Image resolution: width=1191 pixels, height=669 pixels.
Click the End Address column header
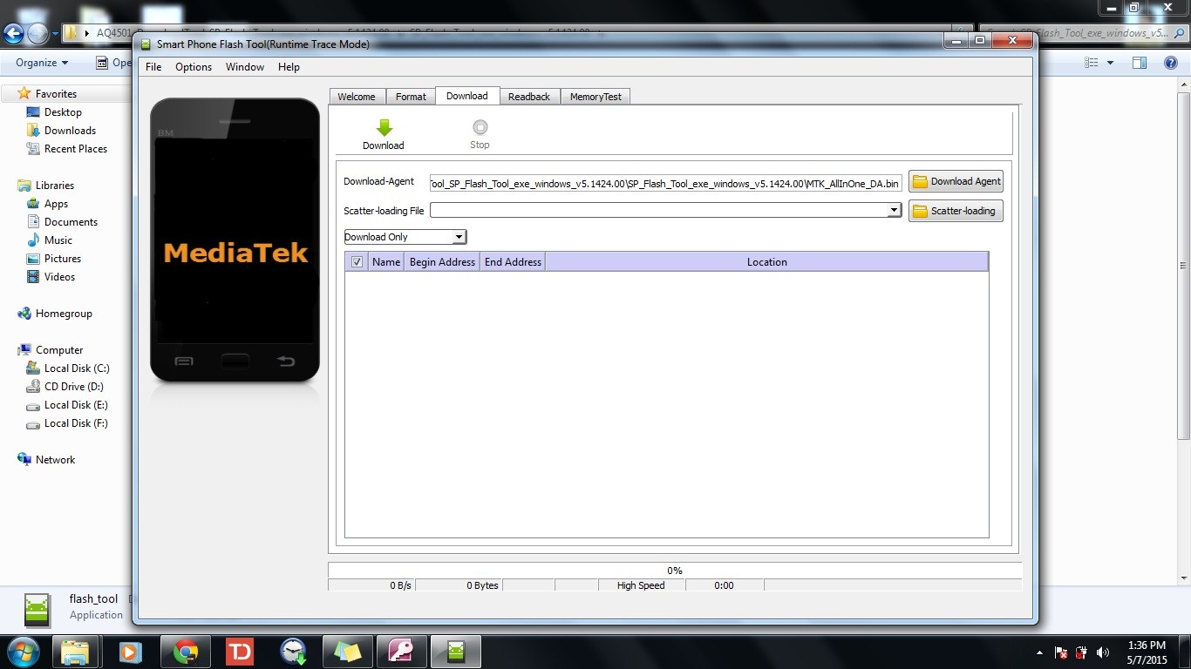(513, 261)
